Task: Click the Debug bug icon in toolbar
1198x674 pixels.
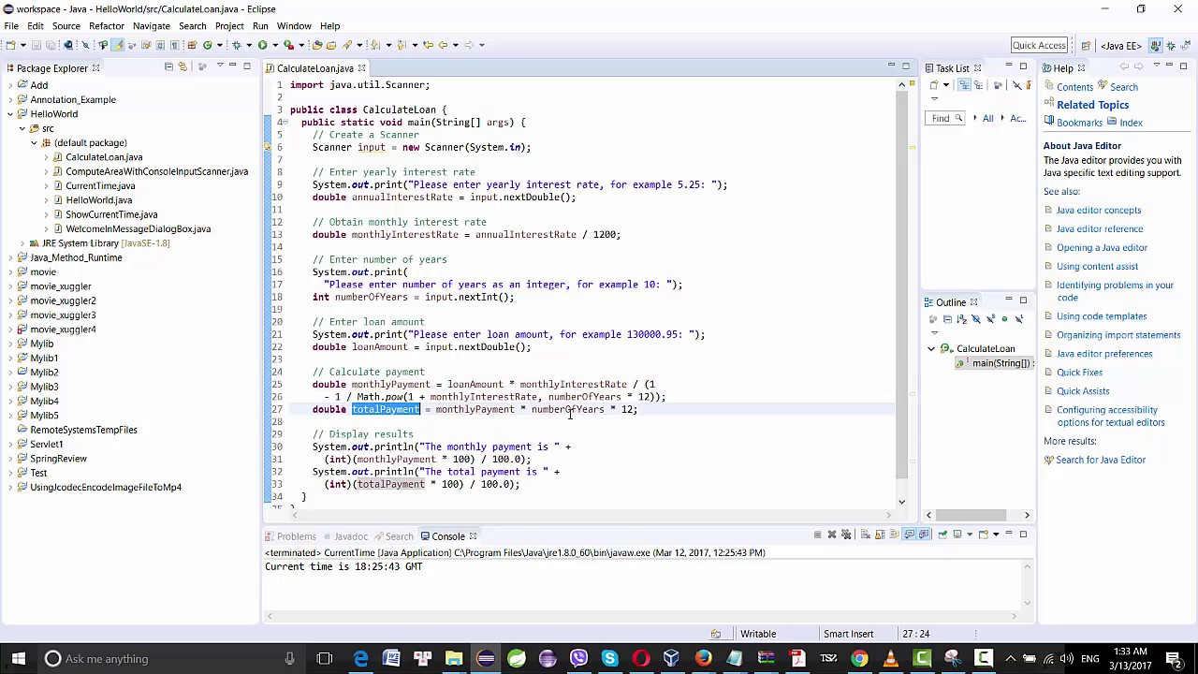Action: (236, 45)
